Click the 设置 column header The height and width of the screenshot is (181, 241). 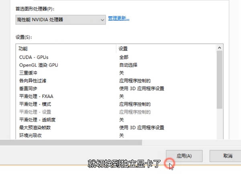(166, 49)
